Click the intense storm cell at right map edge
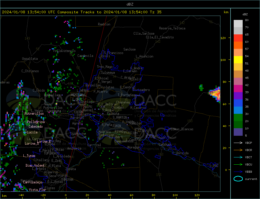 (x=215, y=94)
